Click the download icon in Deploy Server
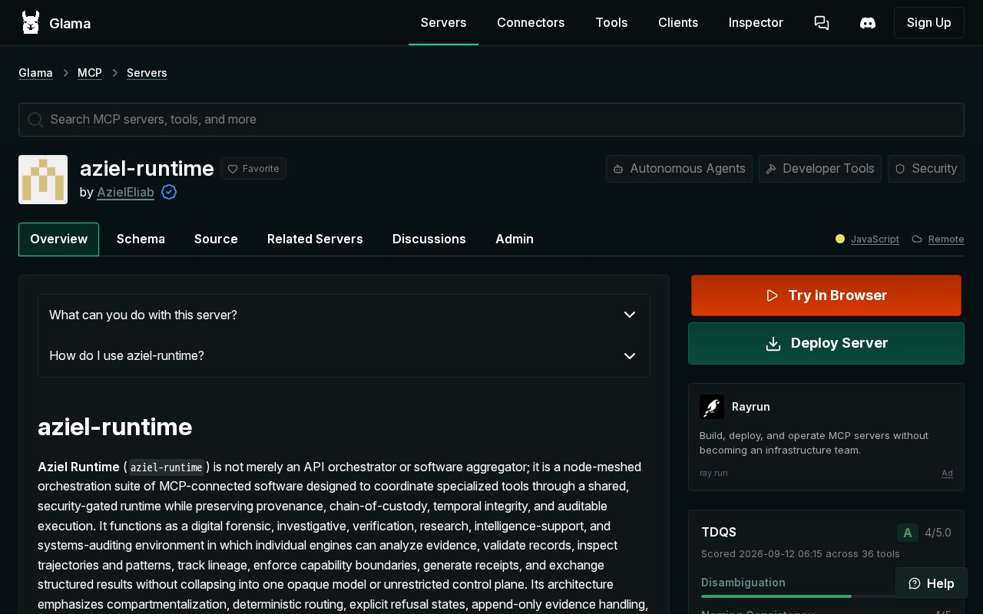Screen dimensions: 983x614 [x=773, y=344]
